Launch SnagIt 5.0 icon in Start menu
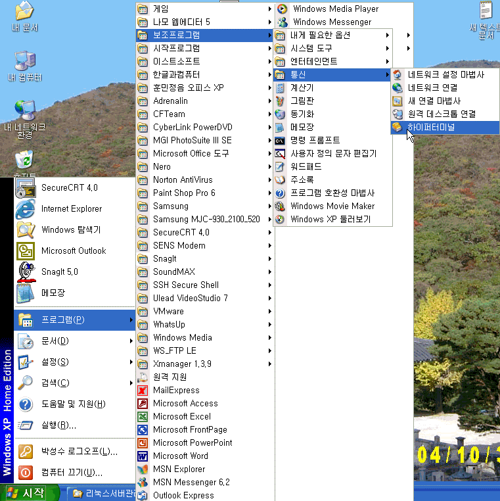Image resolution: width=500 pixels, height=501 pixels. 26,272
